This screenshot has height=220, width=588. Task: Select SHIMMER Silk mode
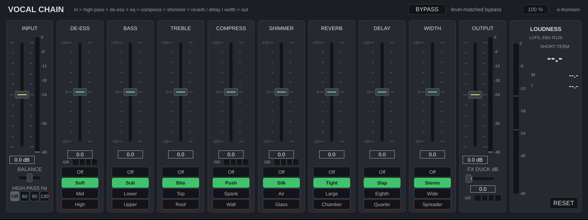(281, 183)
